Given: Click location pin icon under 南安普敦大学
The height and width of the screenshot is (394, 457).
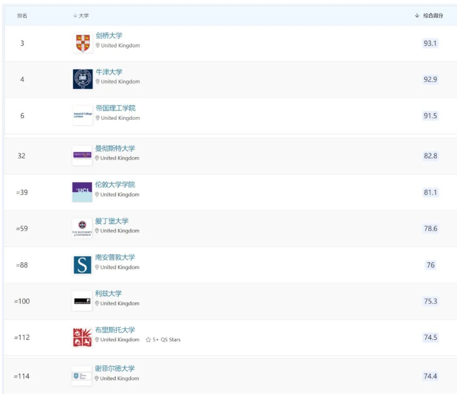Looking at the screenshot, I should coord(97,268).
